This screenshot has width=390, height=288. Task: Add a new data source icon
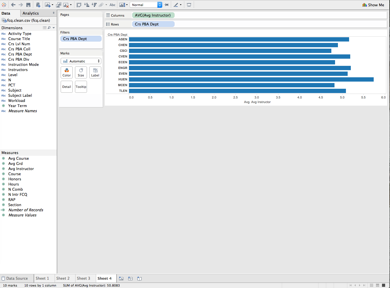tap(38, 5)
